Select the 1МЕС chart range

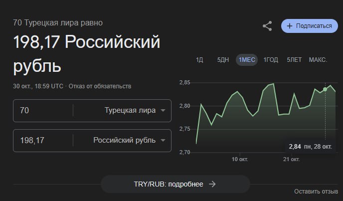247,60
